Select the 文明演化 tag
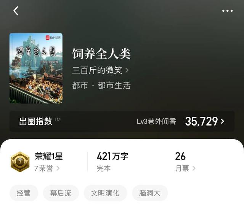Screen dimensions: 244x208 pos(105,193)
